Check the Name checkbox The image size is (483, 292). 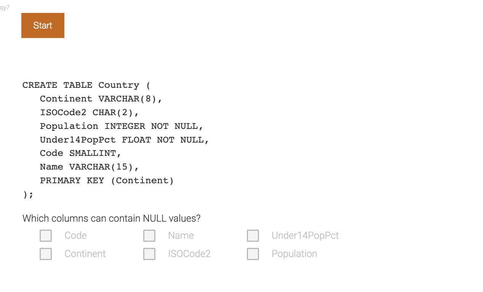click(x=149, y=235)
